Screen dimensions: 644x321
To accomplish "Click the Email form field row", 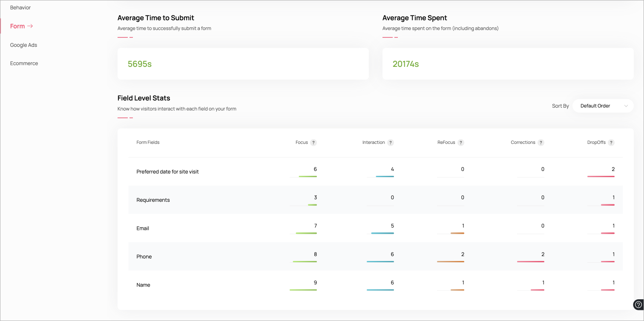I will (143, 229).
